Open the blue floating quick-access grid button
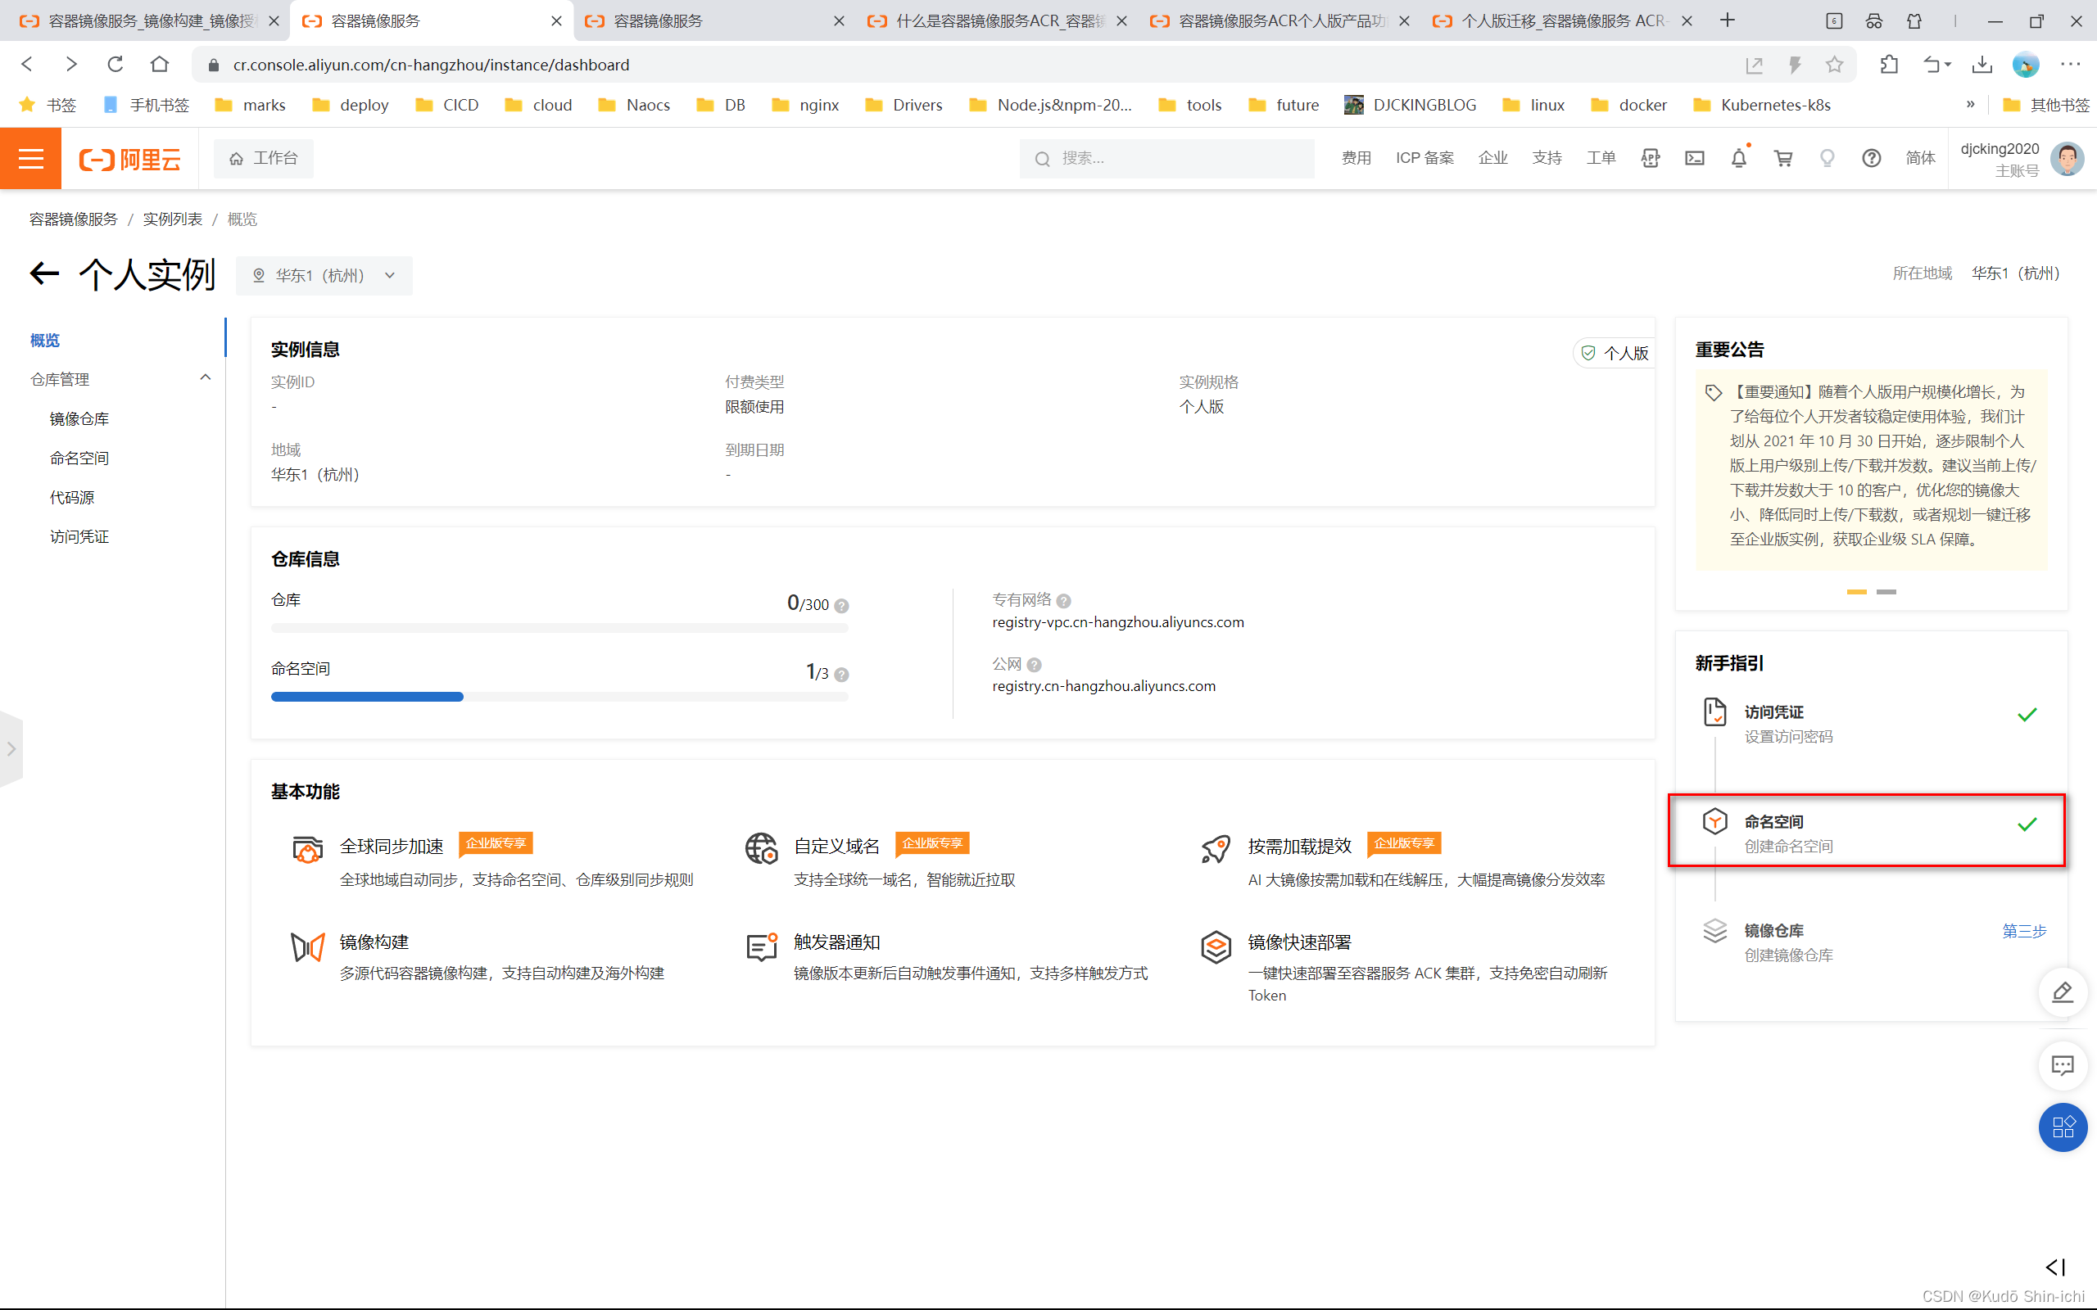 [x=2063, y=1127]
